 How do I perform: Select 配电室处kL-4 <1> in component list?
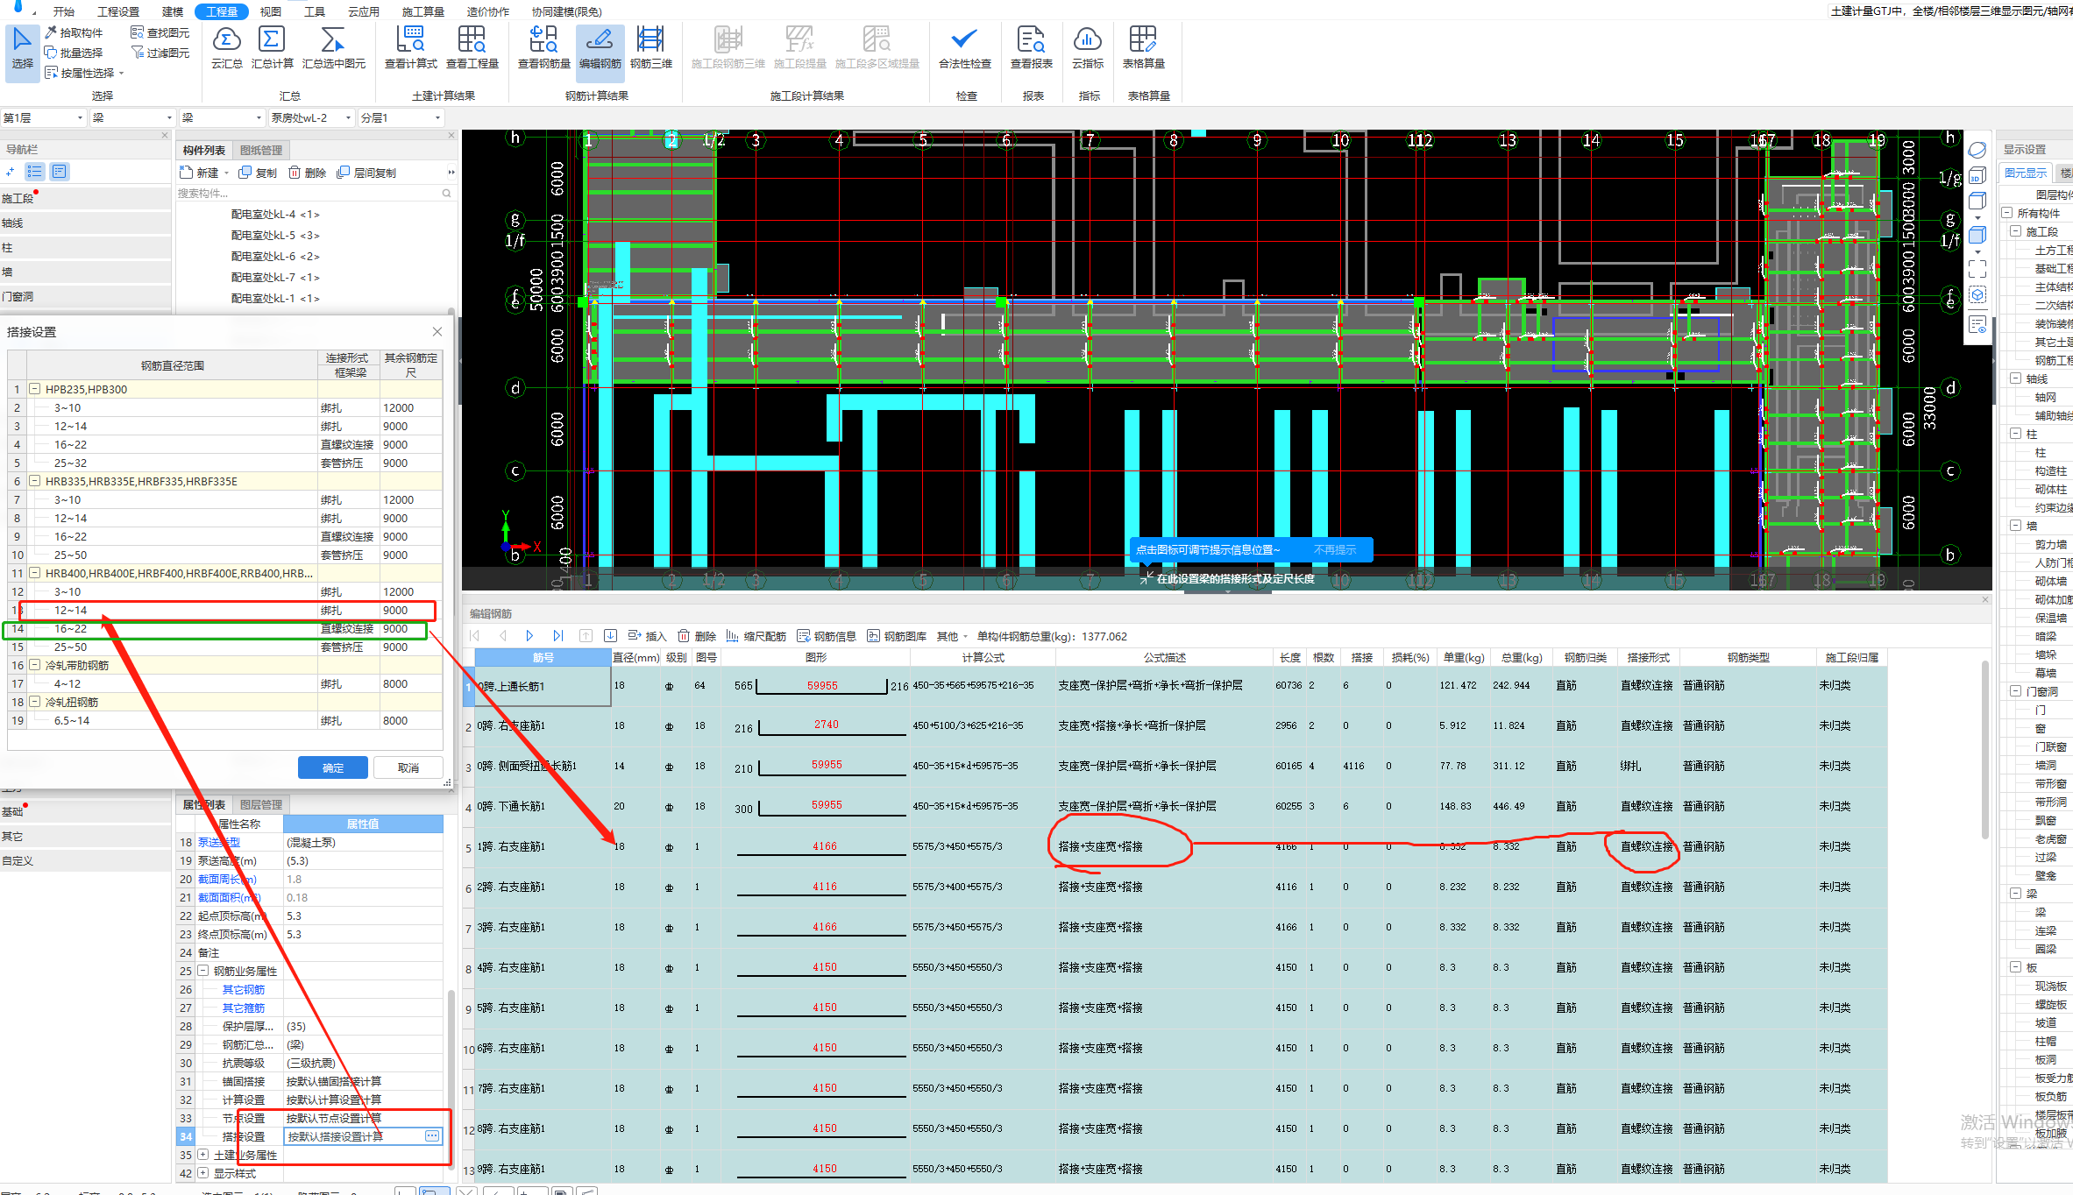(275, 214)
